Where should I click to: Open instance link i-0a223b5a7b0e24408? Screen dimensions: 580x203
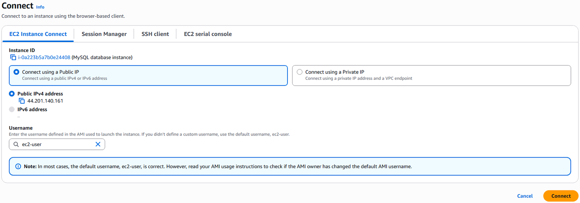point(44,57)
